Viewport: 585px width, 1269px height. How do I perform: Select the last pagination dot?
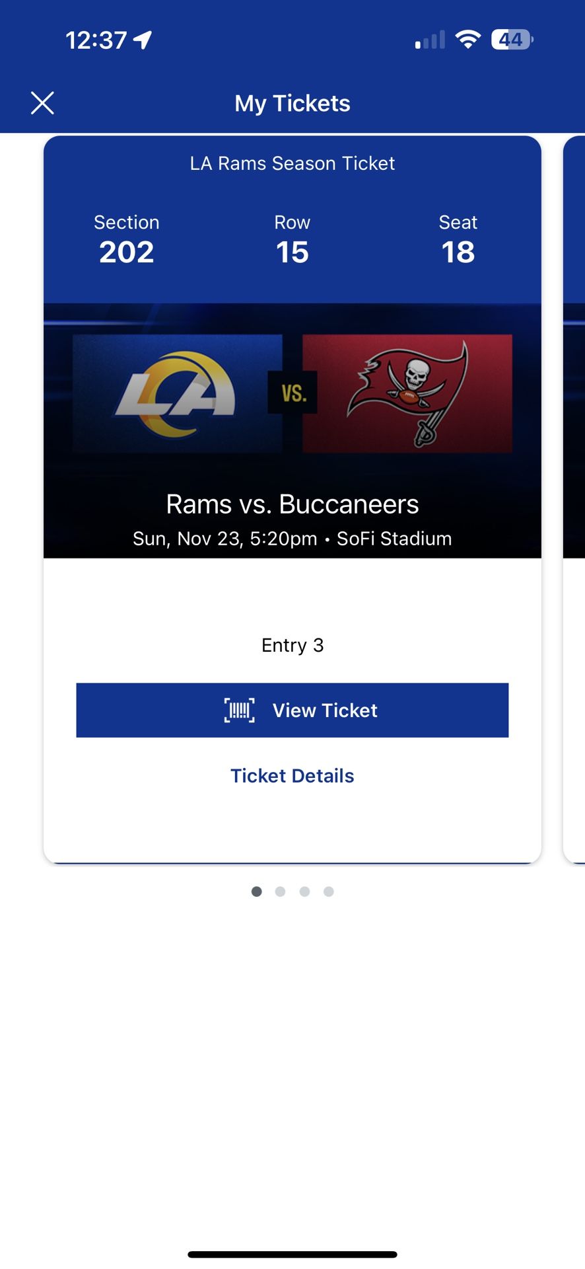[x=329, y=891]
